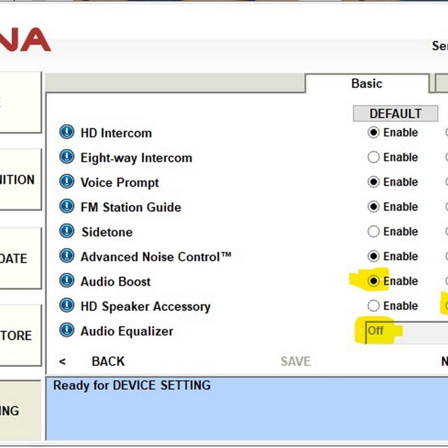Open the FM Station Guide info tooltip

pyautogui.click(x=66, y=207)
